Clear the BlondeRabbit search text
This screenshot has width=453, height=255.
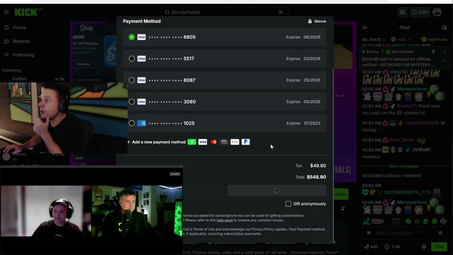coord(281,12)
